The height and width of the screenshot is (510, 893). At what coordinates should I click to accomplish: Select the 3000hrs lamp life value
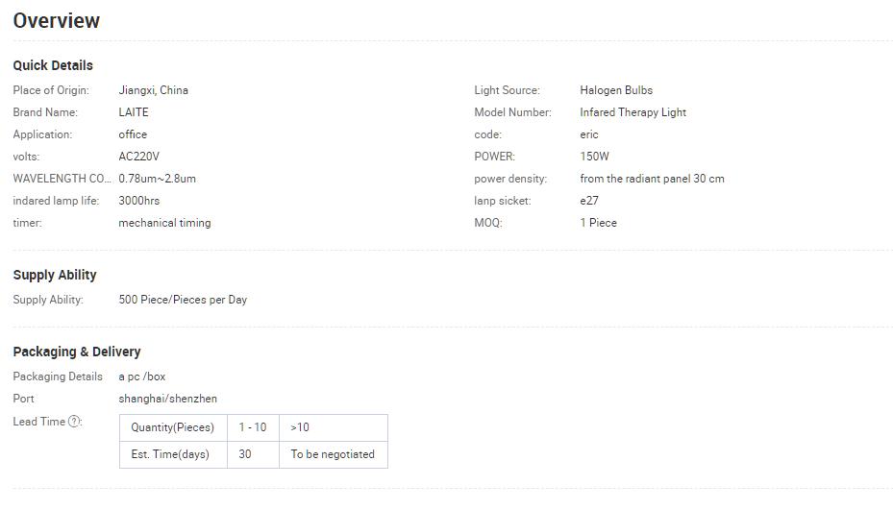(x=139, y=201)
